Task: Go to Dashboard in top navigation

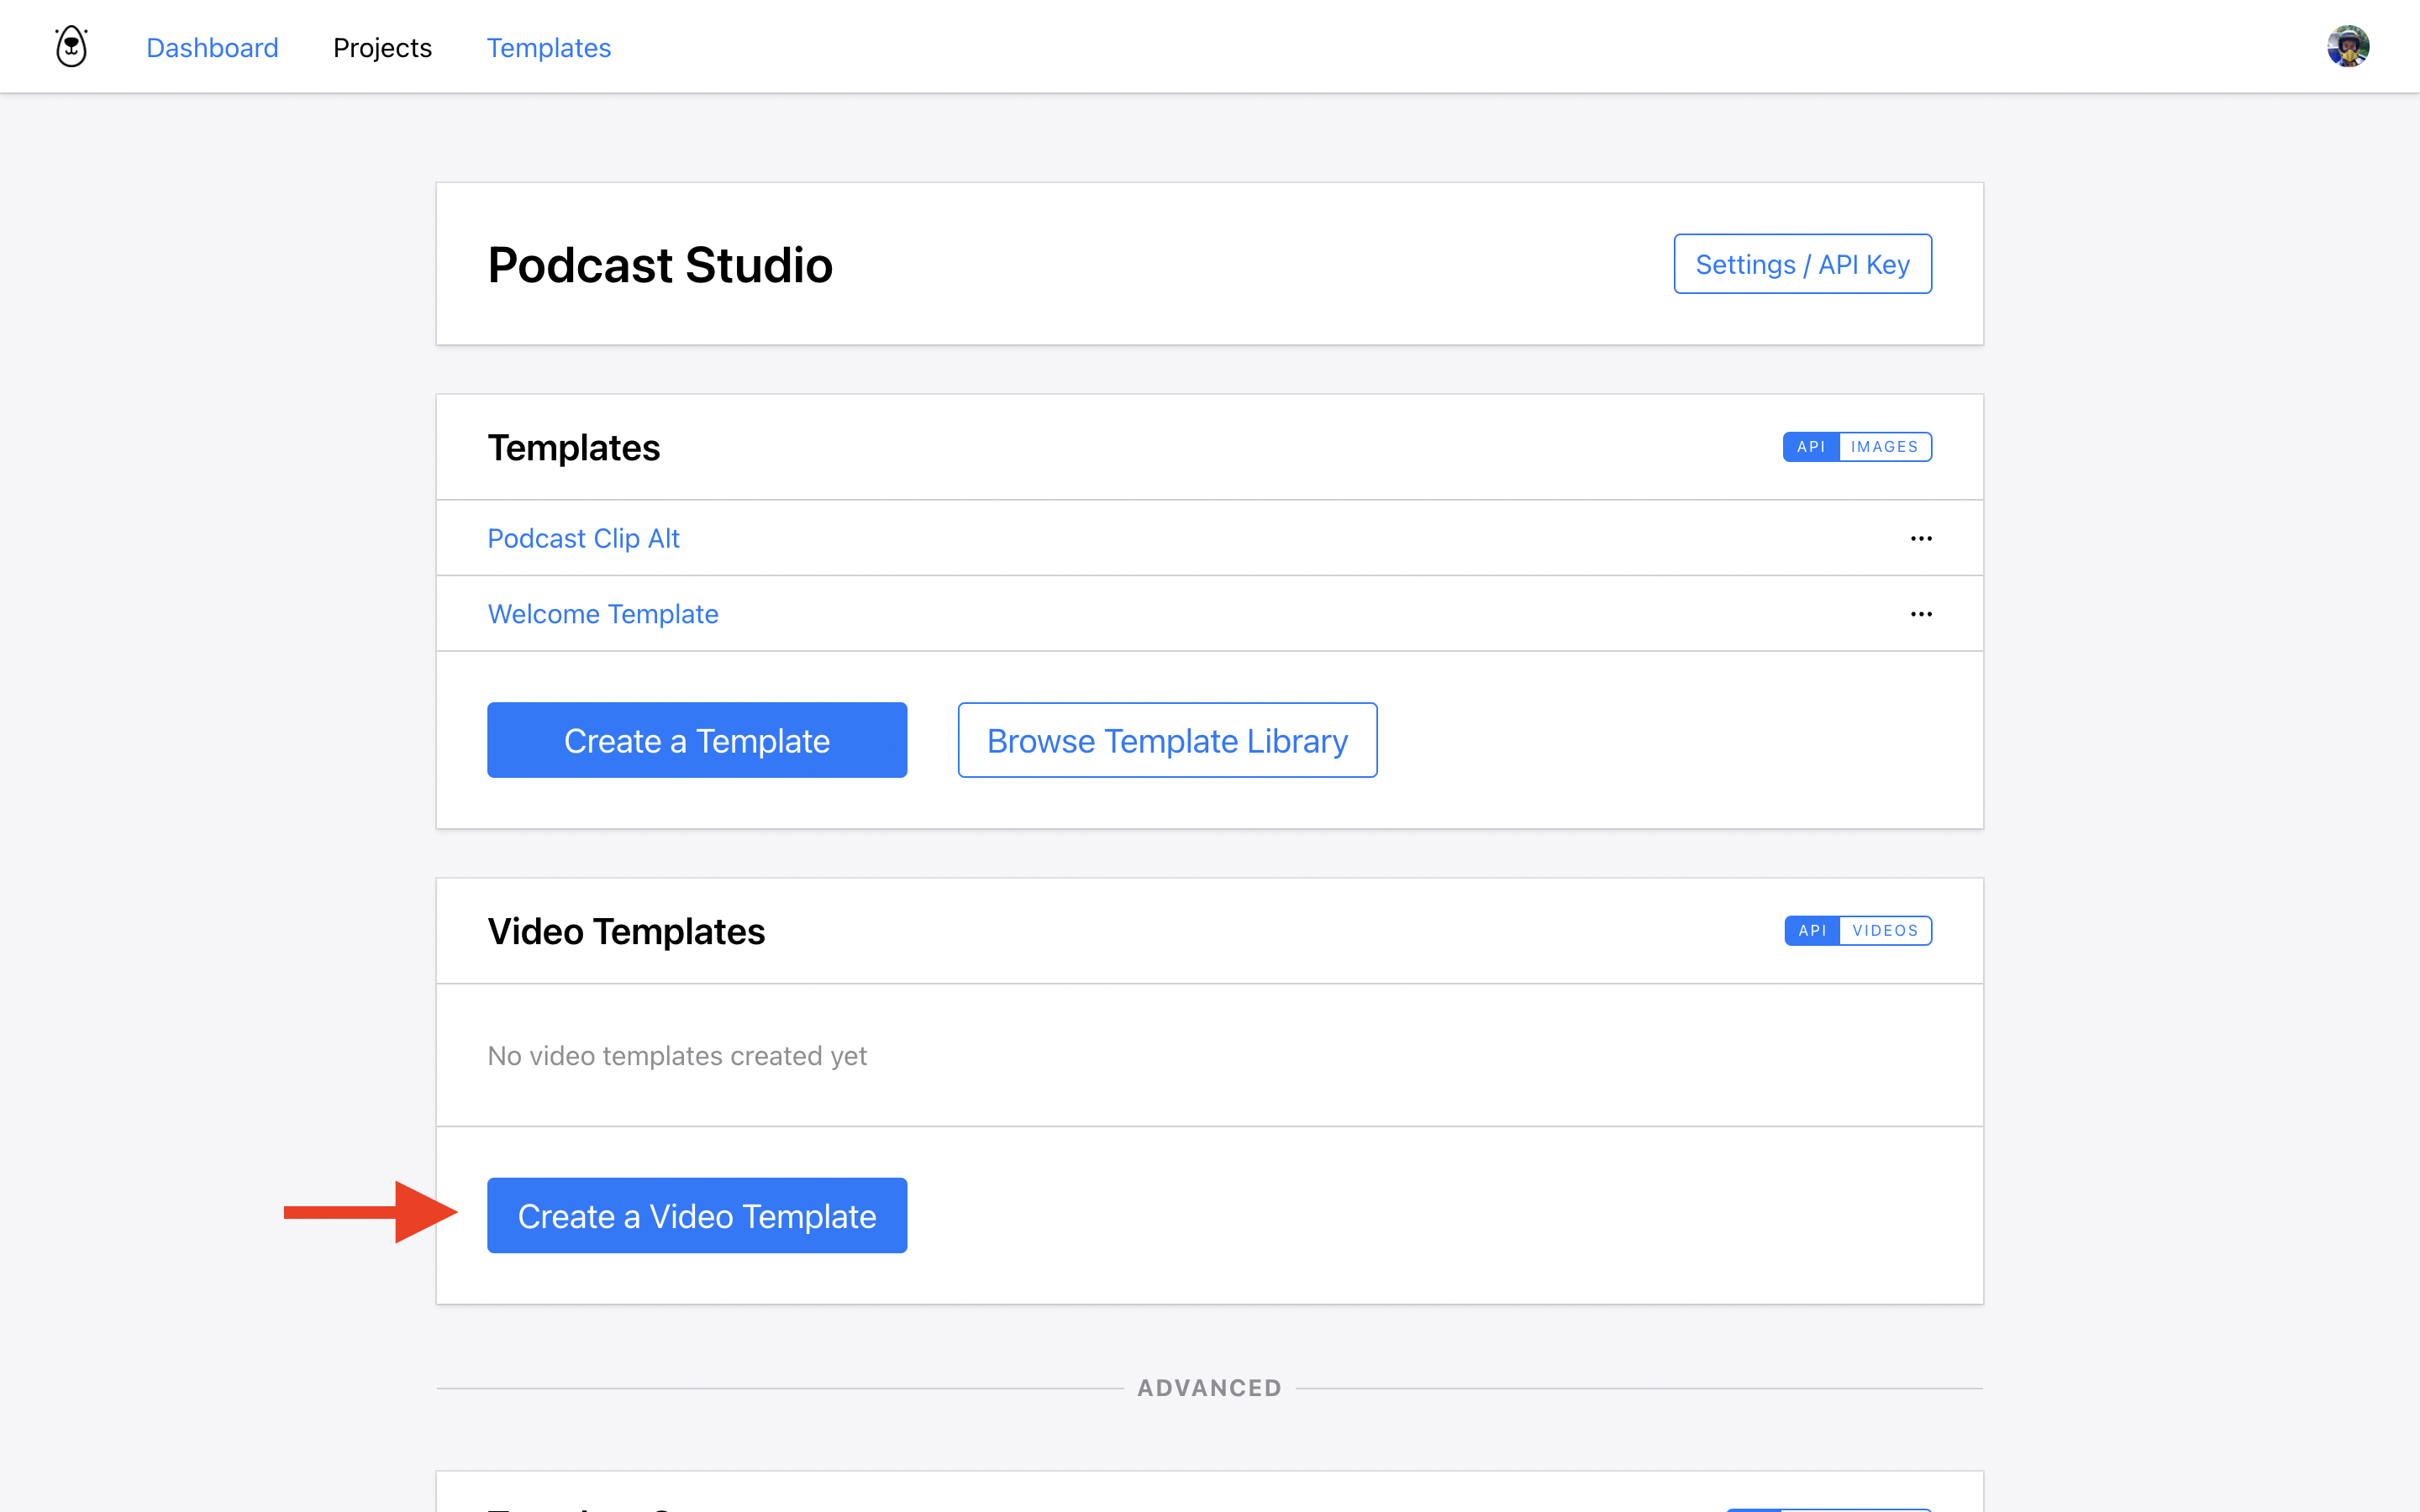Action: (x=212, y=48)
